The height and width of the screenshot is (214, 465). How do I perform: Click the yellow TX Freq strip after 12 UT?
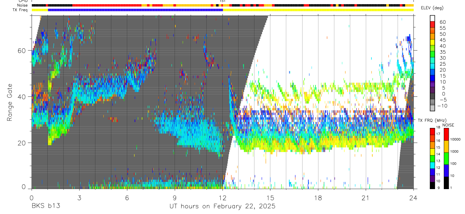tap(318, 10)
